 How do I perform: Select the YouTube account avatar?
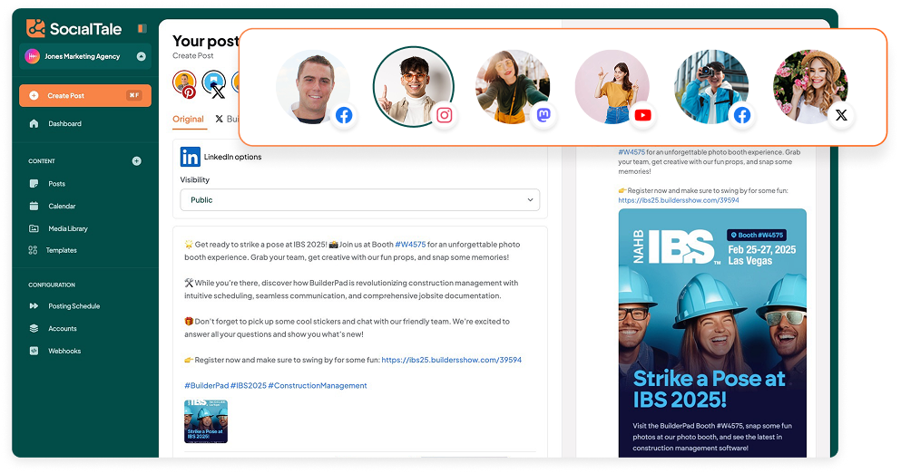tap(612, 87)
